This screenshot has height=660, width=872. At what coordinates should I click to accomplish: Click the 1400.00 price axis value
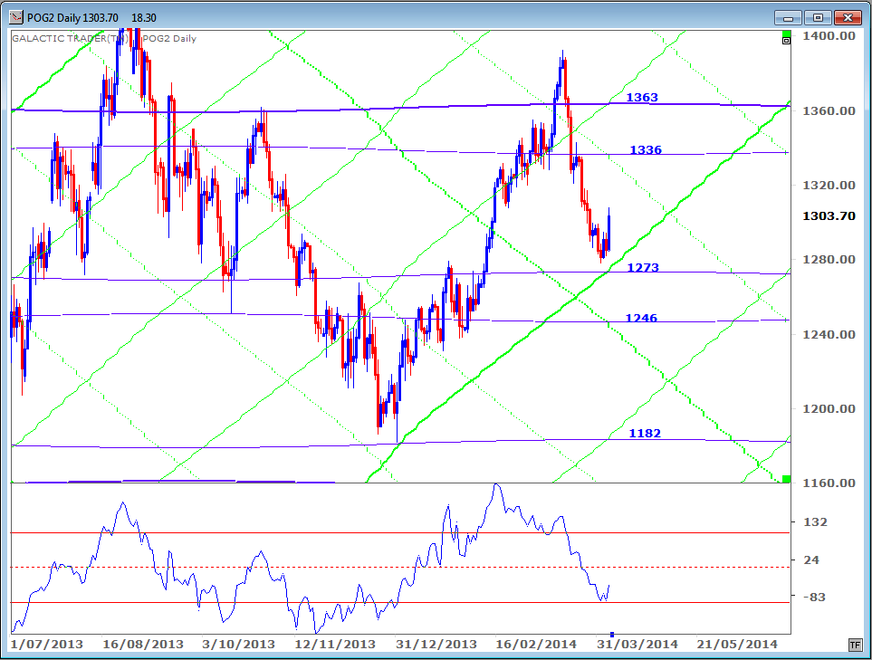tap(829, 36)
